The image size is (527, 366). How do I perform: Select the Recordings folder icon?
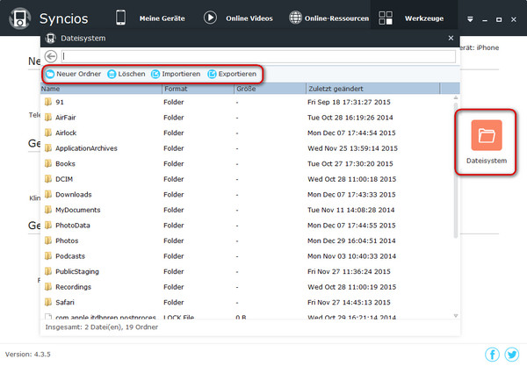(48, 287)
